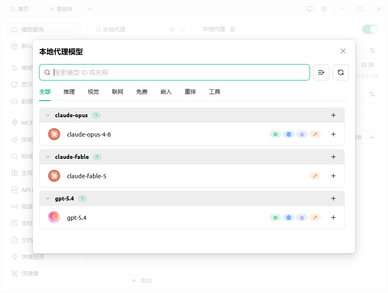388x293 pixels.
Task: Click the 检测 button behind the dialog
Action: click(367, 65)
